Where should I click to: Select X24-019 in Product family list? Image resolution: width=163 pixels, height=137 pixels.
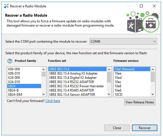click(x=24, y=82)
